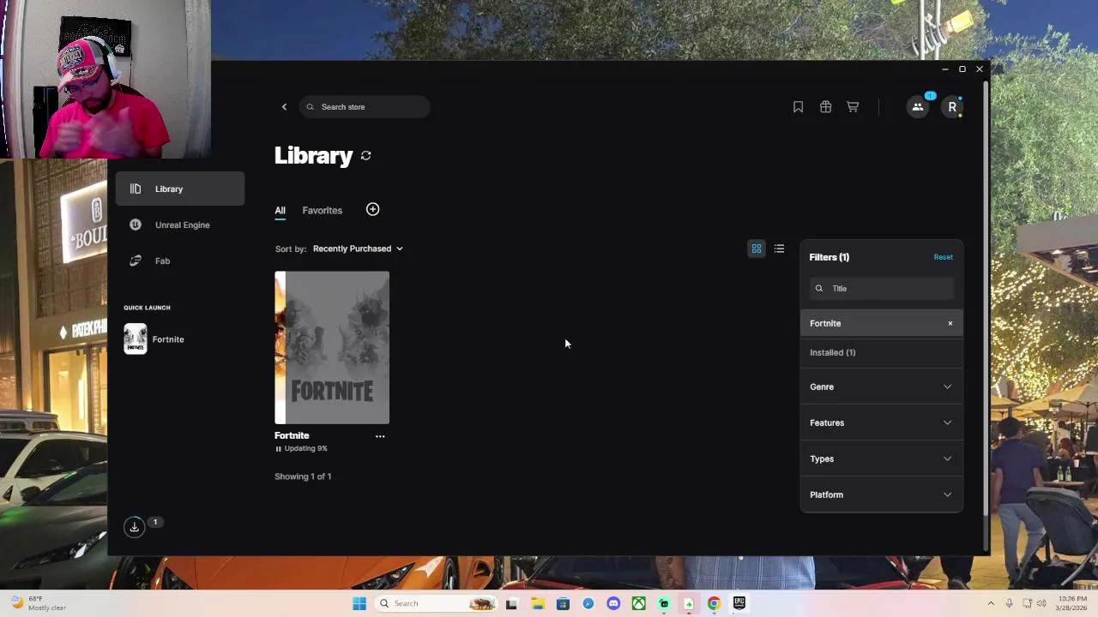The image size is (1098, 617).
Task: Open the Sort by Recently Purchased dropdown
Action: [x=358, y=249]
